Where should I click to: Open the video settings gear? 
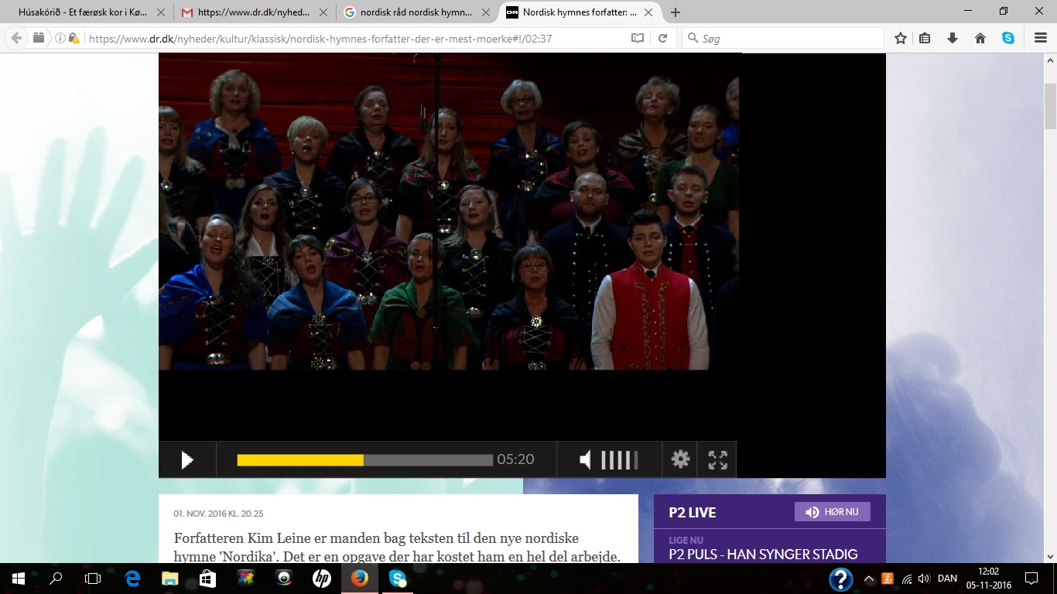point(680,459)
